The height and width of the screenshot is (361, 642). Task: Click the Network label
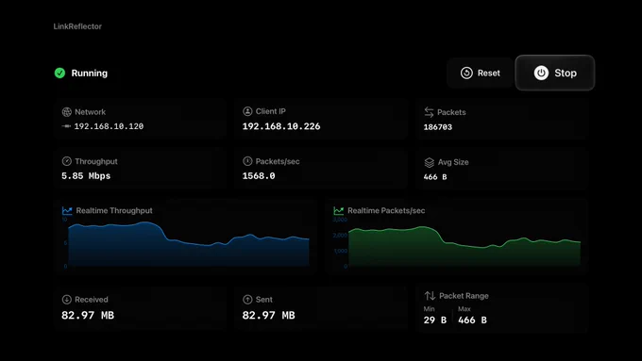(x=90, y=111)
